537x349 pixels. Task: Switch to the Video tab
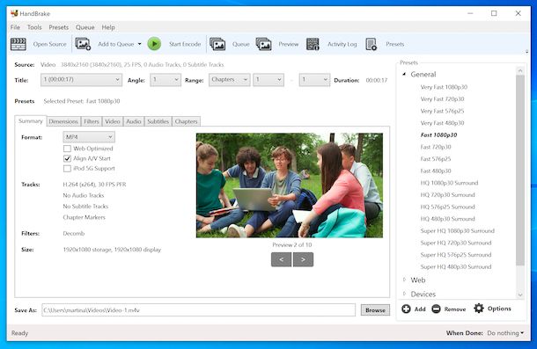113,121
